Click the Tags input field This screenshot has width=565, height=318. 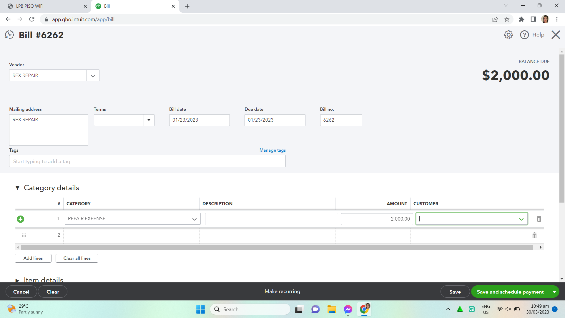tap(147, 161)
